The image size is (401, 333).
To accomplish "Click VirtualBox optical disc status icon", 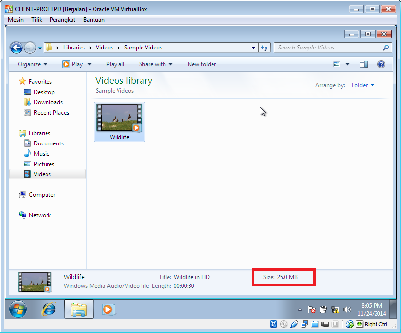I will click(283, 324).
